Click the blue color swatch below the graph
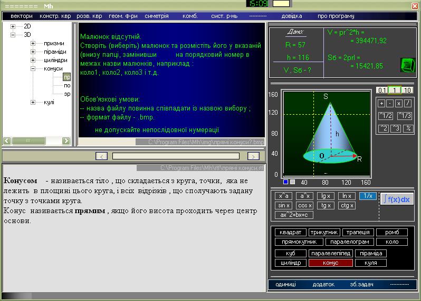This screenshot has width=421, height=301. click(x=285, y=182)
